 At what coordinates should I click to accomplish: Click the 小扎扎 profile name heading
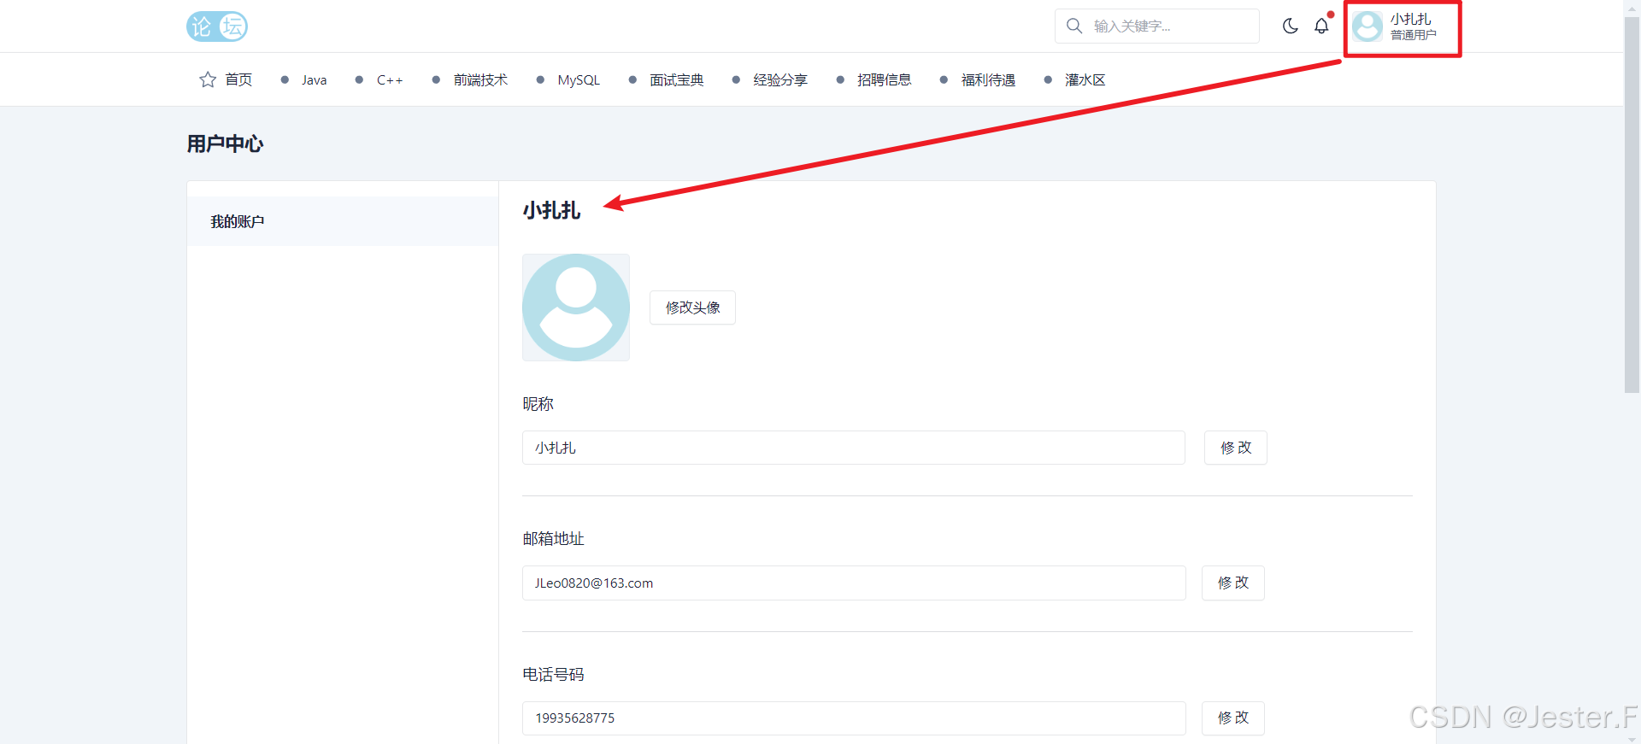[551, 210]
